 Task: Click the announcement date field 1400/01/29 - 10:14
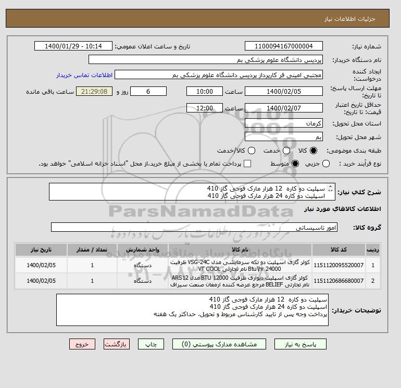tap(73, 46)
